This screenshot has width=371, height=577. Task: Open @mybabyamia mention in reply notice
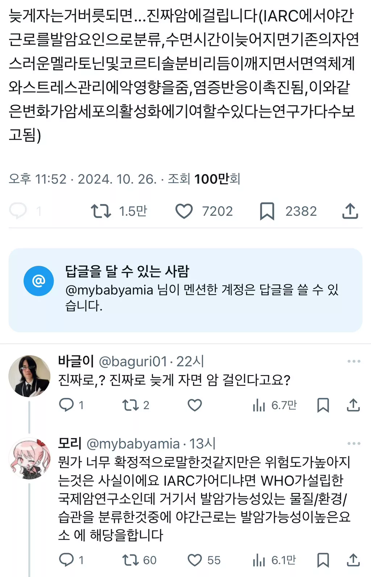(109, 290)
